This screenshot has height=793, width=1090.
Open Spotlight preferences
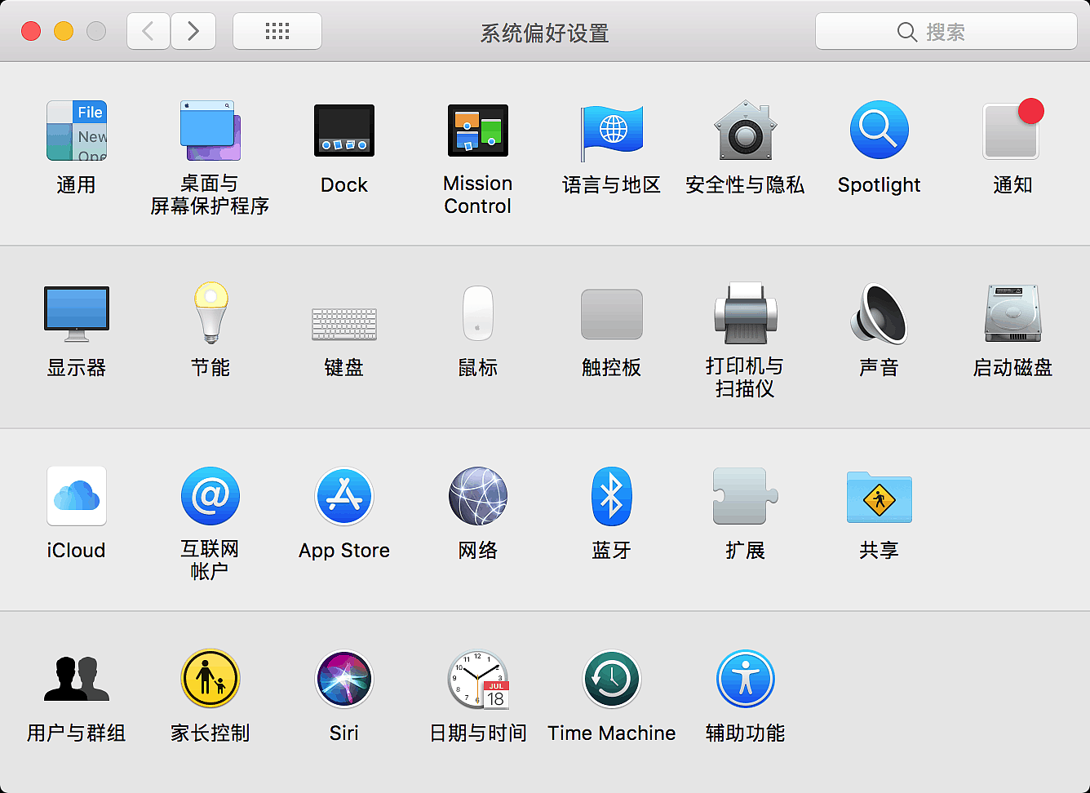[x=879, y=131]
